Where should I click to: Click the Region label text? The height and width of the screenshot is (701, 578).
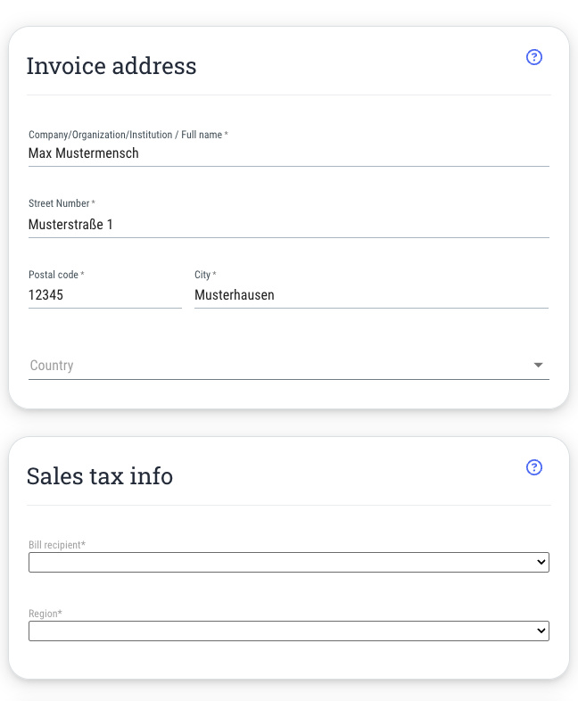pyautogui.click(x=45, y=614)
